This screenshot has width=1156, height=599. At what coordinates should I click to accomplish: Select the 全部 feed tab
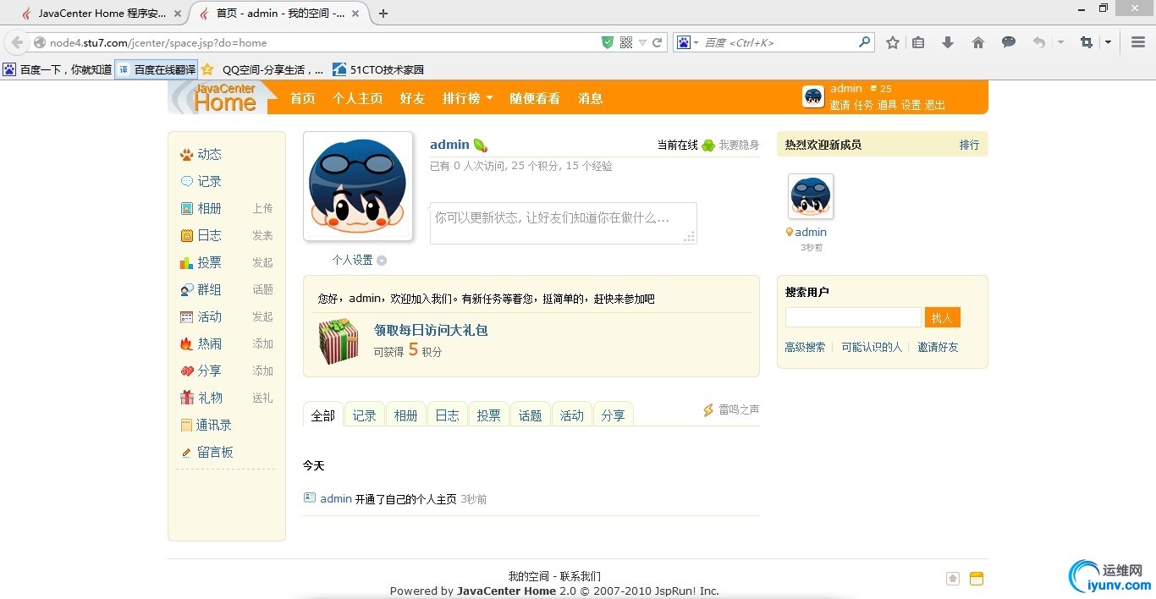coord(323,415)
